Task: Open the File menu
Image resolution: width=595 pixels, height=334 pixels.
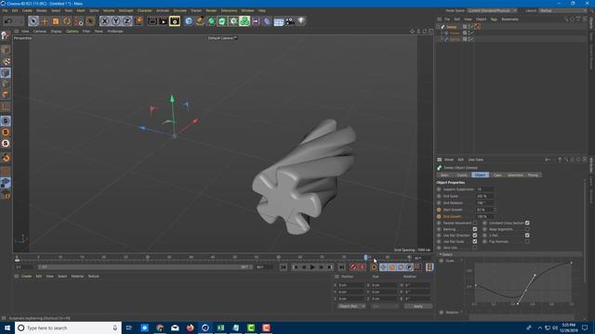Action: click(x=5, y=10)
